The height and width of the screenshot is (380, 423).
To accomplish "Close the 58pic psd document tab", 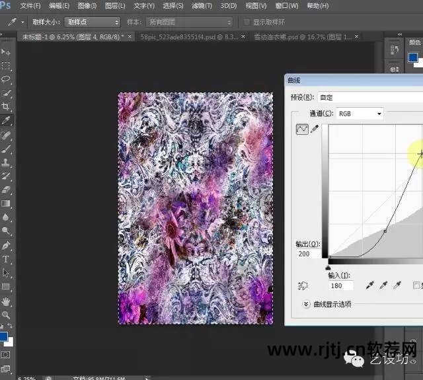I will (x=243, y=36).
